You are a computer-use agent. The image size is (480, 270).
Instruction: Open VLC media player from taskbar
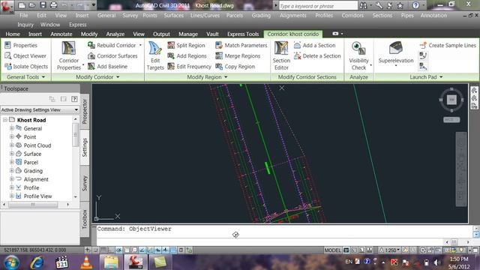[86, 262]
